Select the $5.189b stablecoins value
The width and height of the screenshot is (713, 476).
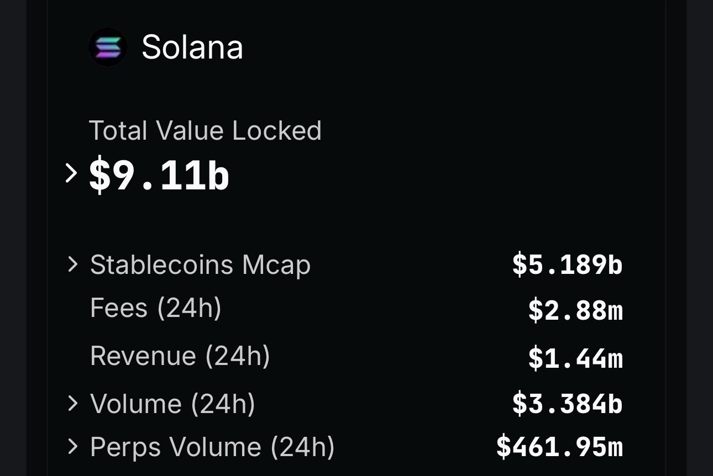click(x=567, y=265)
